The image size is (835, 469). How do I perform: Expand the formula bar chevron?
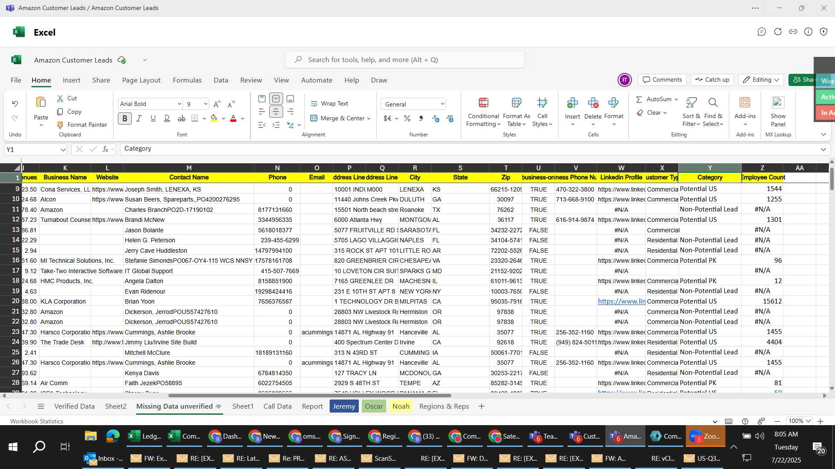tap(823, 149)
